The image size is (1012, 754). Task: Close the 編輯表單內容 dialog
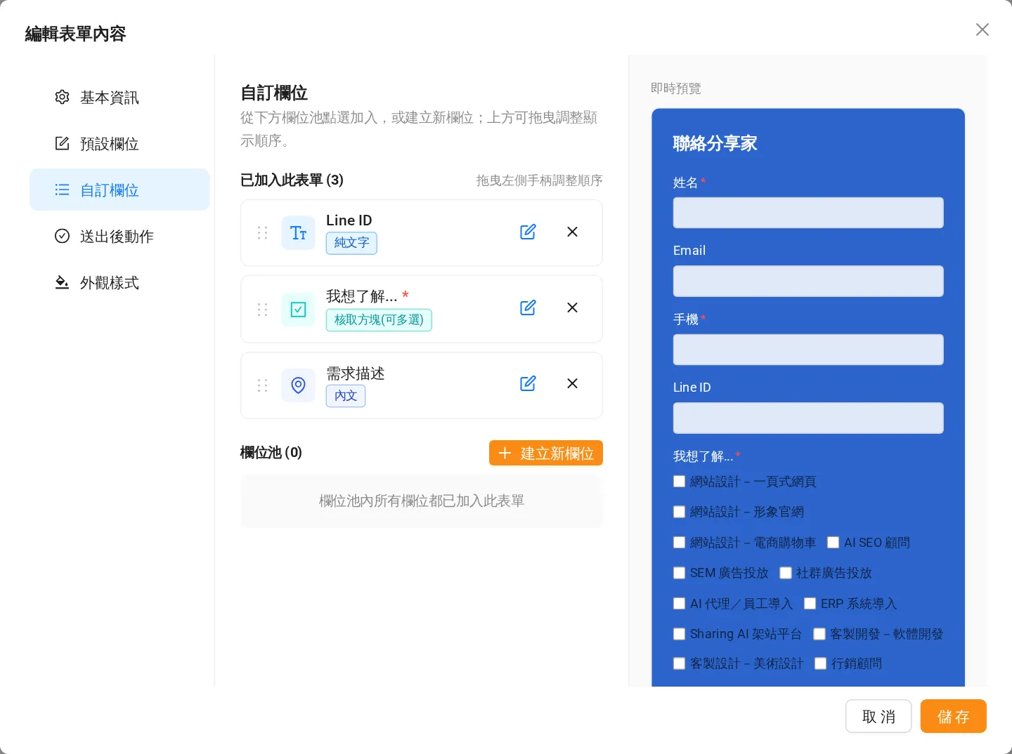pos(982,29)
